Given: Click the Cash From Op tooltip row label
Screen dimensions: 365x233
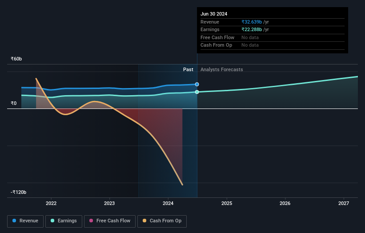Looking at the screenshot, I should coord(216,45).
